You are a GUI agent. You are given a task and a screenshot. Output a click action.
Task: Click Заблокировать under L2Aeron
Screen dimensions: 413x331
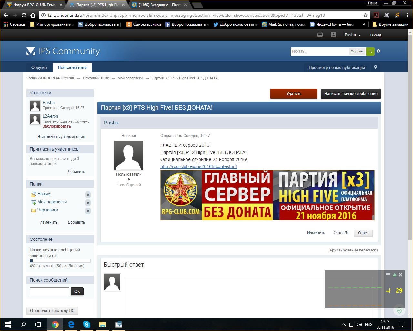(x=57, y=126)
